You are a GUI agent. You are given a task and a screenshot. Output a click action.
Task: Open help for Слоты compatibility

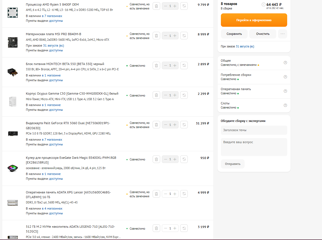click(285, 105)
